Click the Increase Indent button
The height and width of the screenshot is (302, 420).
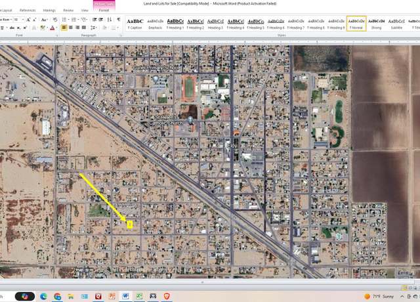[101, 20]
